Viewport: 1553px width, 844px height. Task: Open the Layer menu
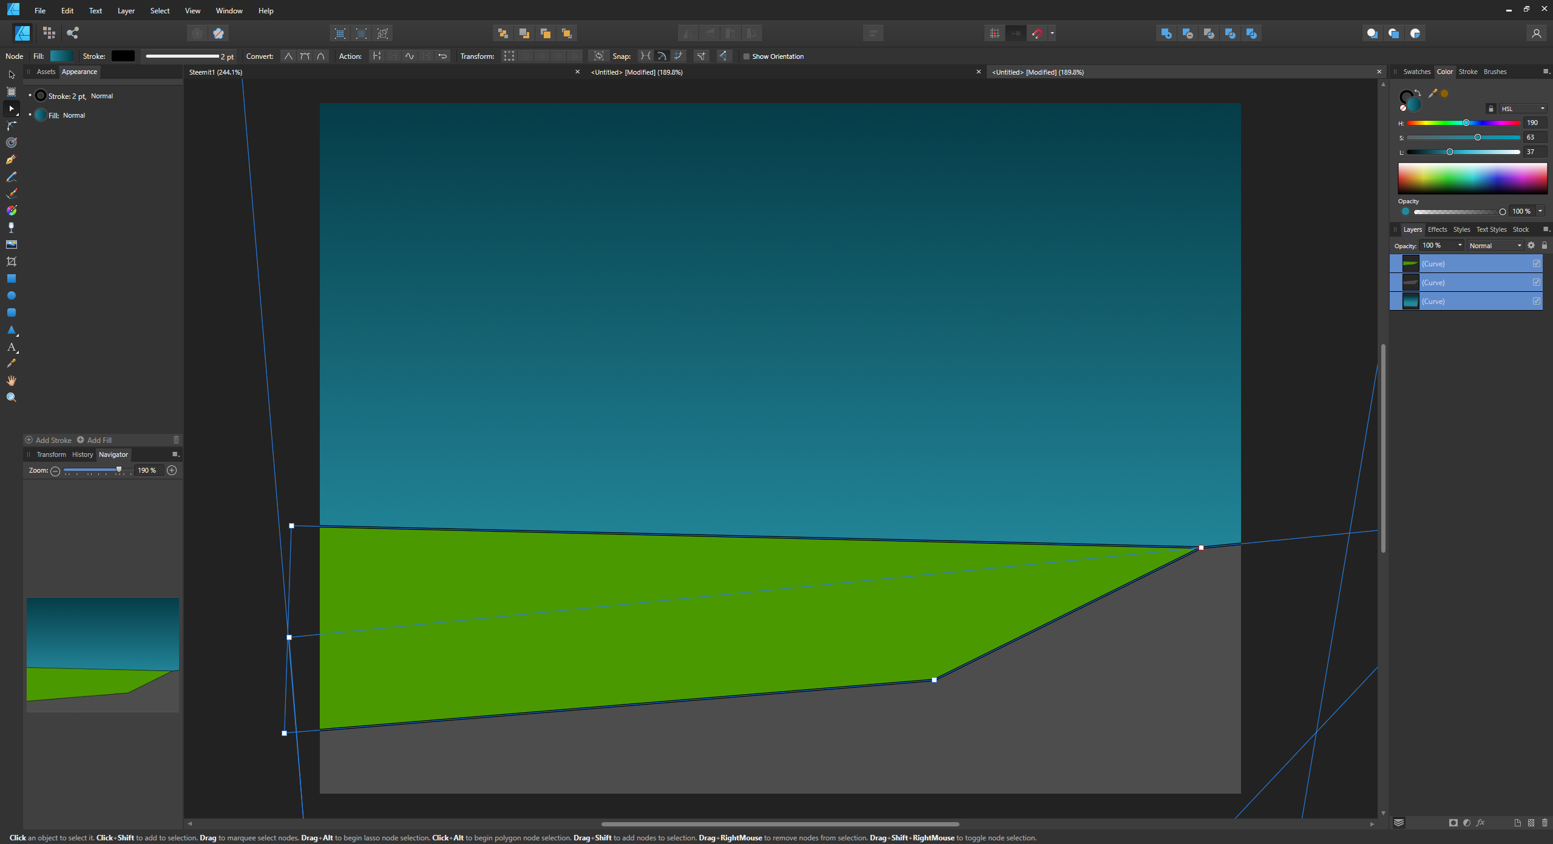[126, 11]
